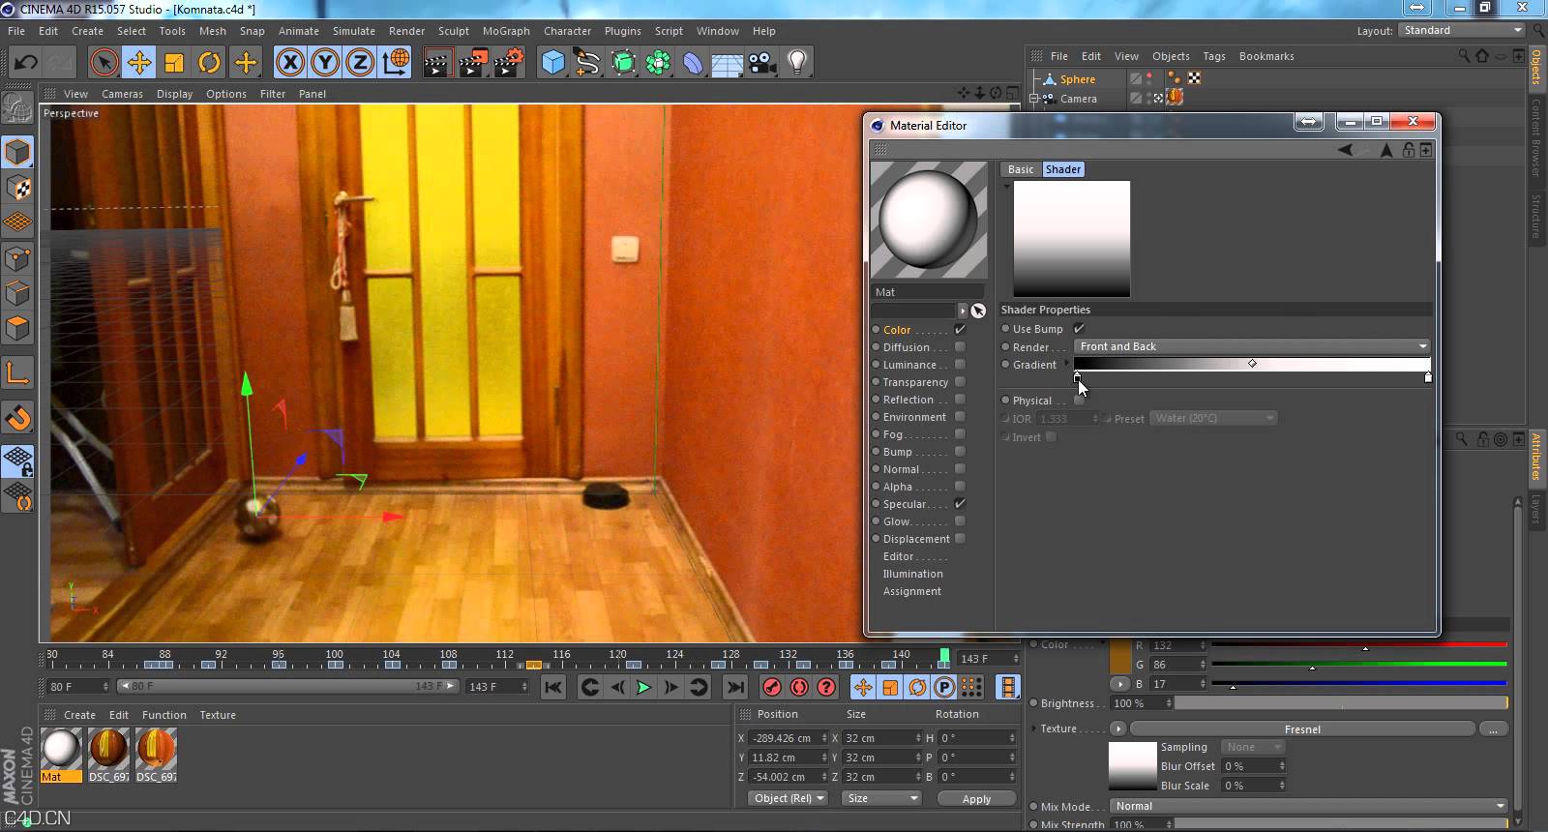Select the Sphere object in Objects manager
Viewport: 1548px width, 832px height.
click(x=1077, y=79)
